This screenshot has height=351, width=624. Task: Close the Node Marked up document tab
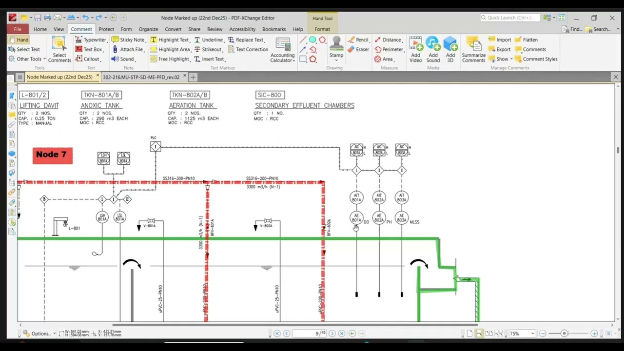(x=97, y=76)
